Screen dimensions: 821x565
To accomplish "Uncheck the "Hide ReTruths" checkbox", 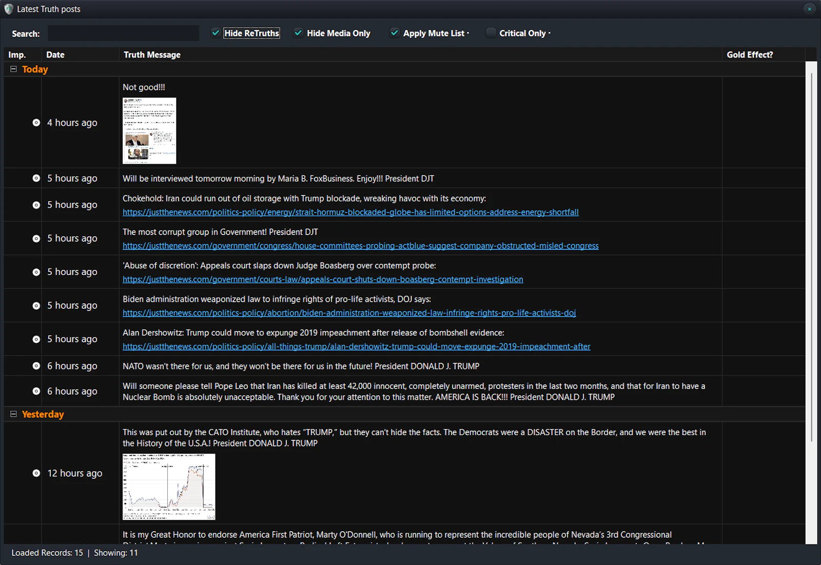I will [x=215, y=32].
